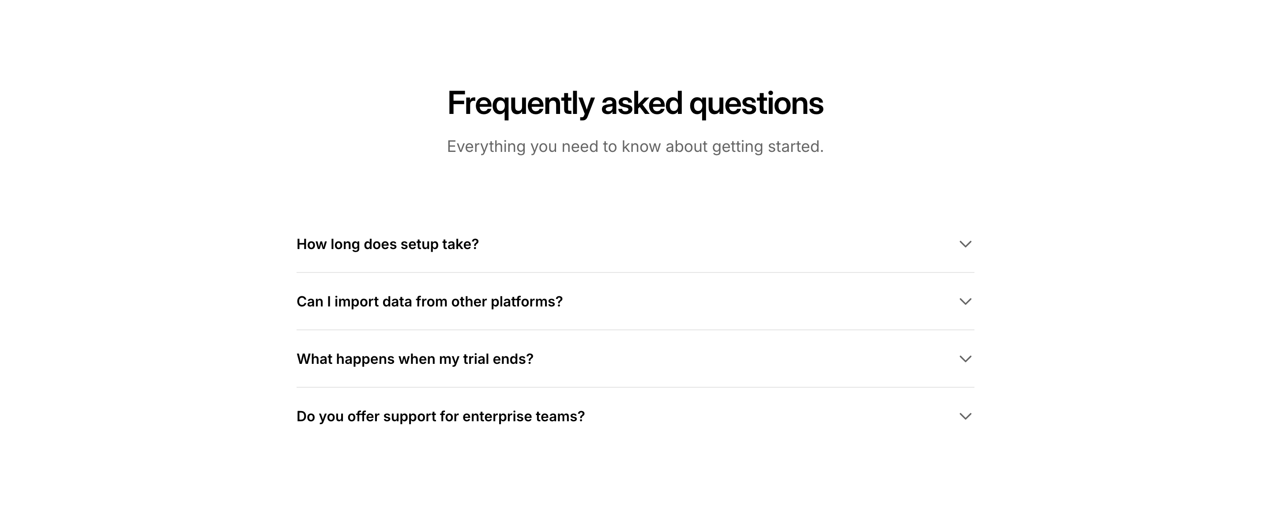Click the "Everything you need to know" subtitle

pyautogui.click(x=635, y=147)
